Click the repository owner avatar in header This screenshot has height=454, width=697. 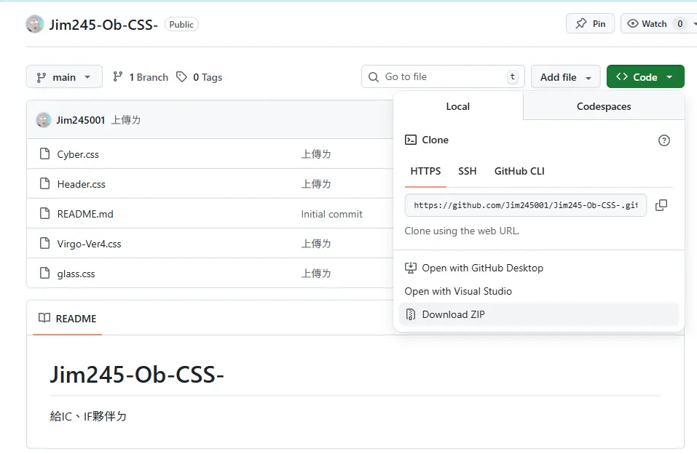(35, 24)
